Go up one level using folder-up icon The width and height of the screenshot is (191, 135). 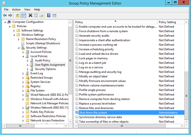pos(18,15)
